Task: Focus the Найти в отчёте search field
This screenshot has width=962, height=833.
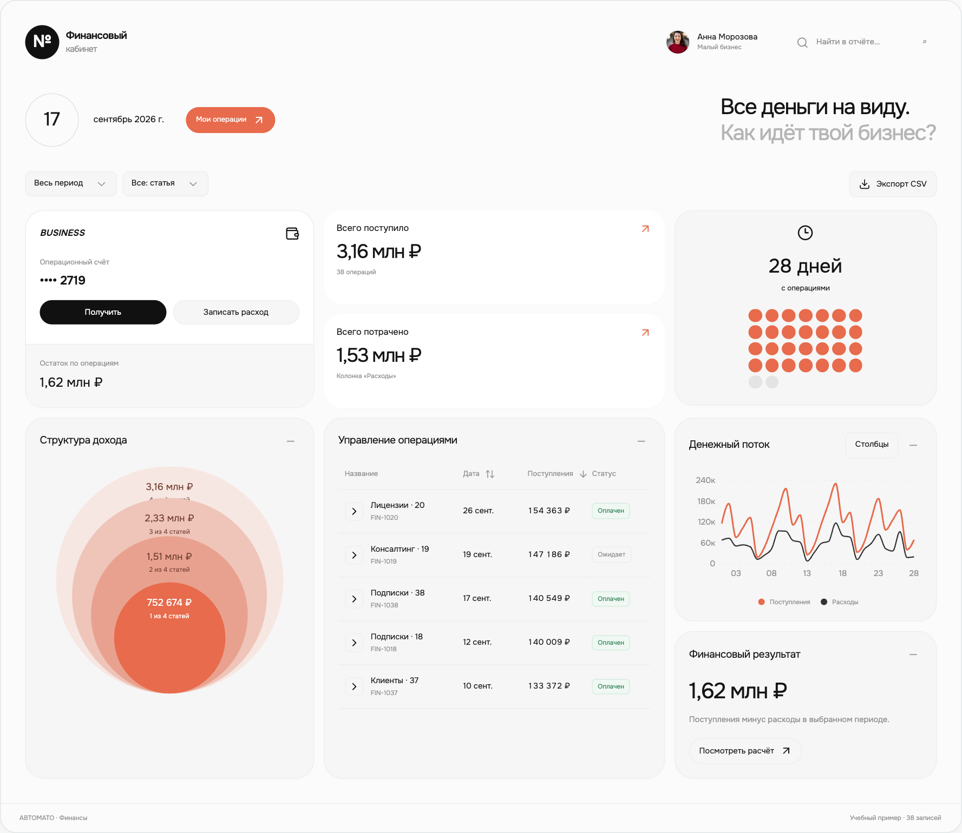Action: [x=866, y=42]
